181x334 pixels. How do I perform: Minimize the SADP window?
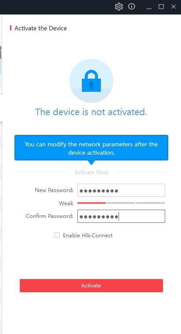(149, 7)
